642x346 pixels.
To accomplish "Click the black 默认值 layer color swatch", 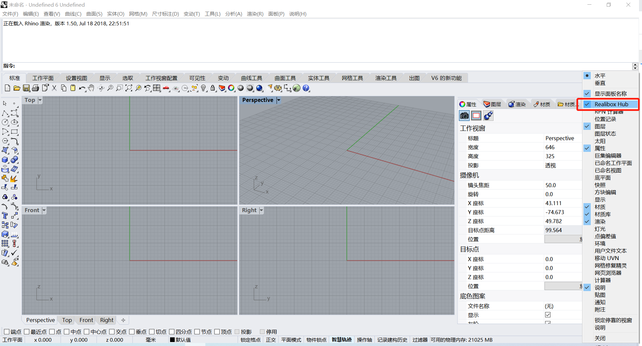I will [x=172, y=340].
